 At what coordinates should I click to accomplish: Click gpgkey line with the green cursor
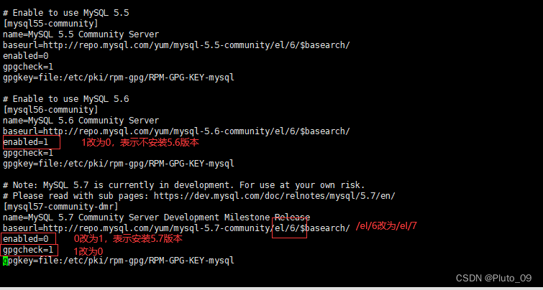point(119,261)
